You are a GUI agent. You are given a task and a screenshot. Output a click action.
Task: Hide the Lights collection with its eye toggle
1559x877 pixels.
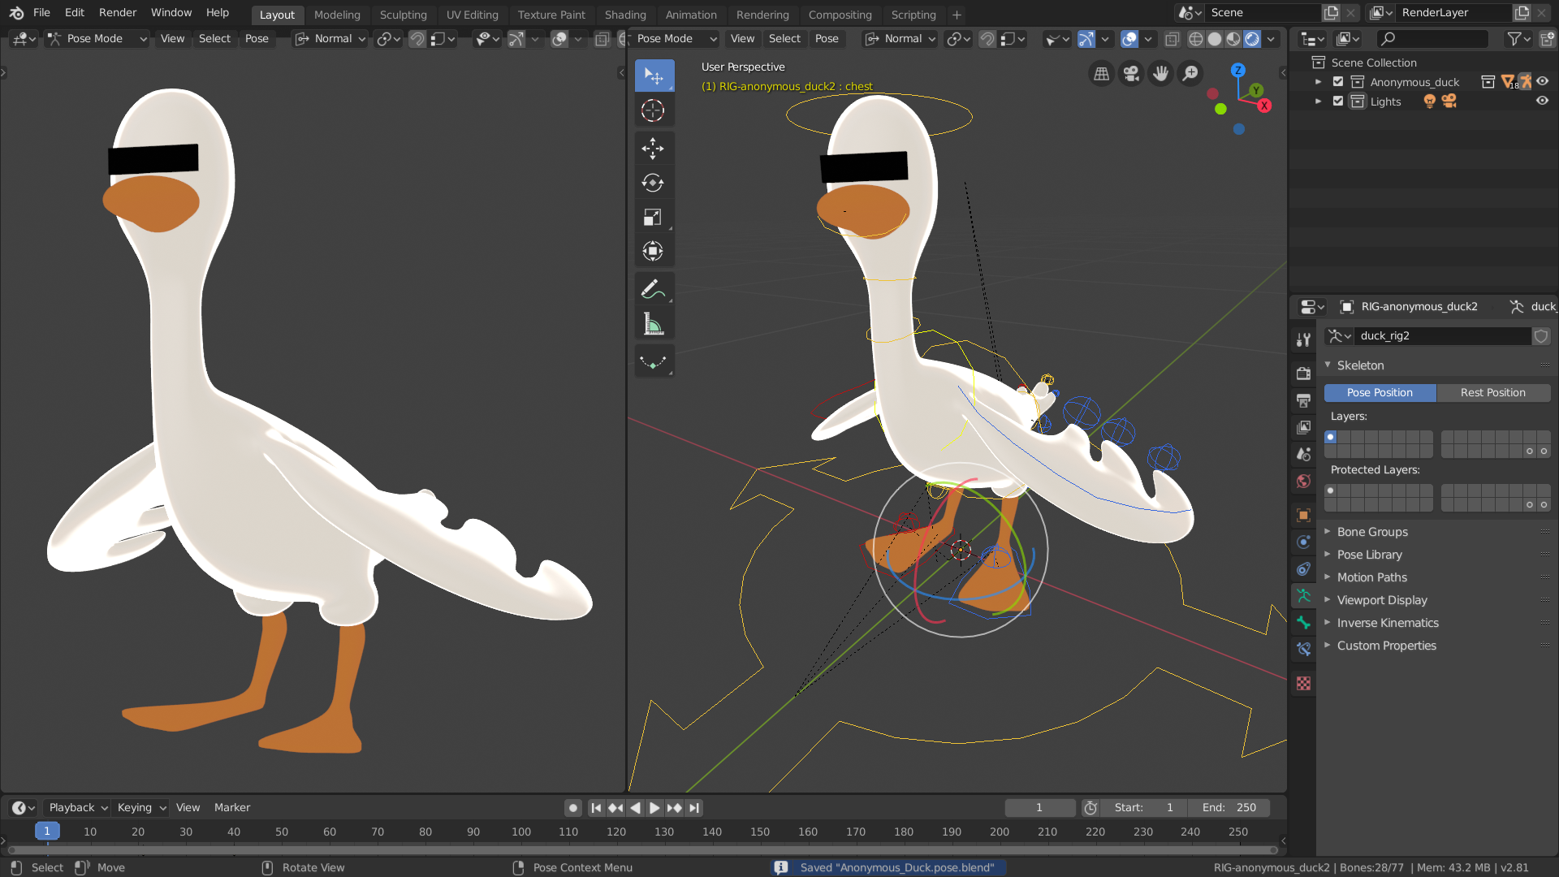[1543, 101]
